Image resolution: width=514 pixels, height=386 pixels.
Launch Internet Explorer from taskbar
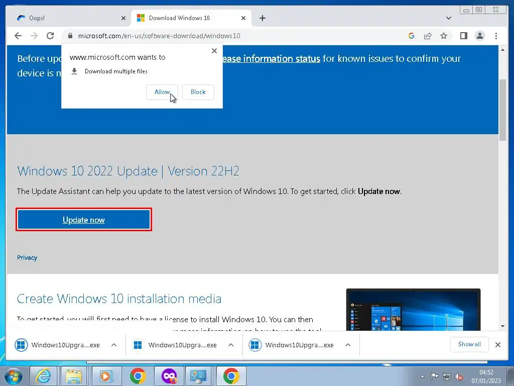pyautogui.click(x=43, y=376)
